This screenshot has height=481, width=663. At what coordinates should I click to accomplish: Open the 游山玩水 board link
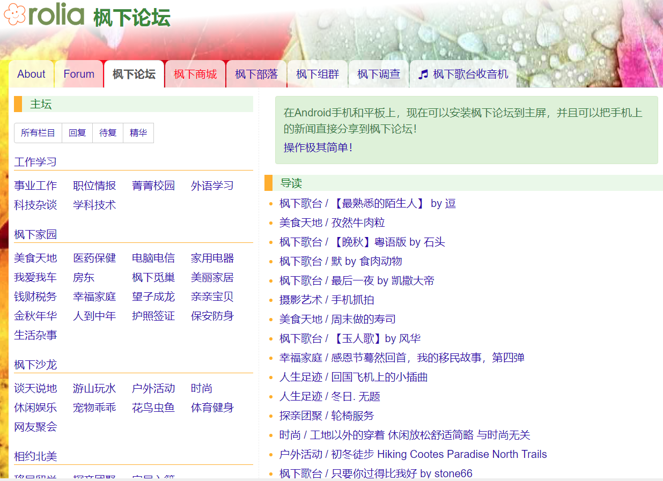coord(94,388)
